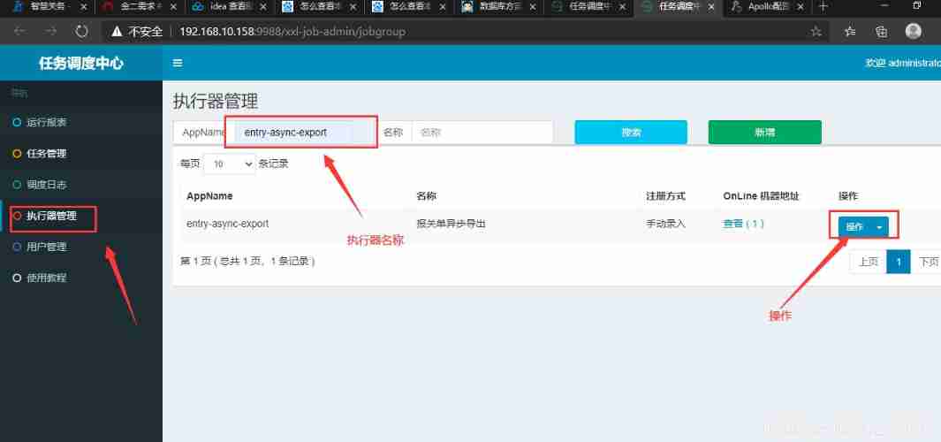Select 执行器管理 in the sidebar

click(x=51, y=217)
